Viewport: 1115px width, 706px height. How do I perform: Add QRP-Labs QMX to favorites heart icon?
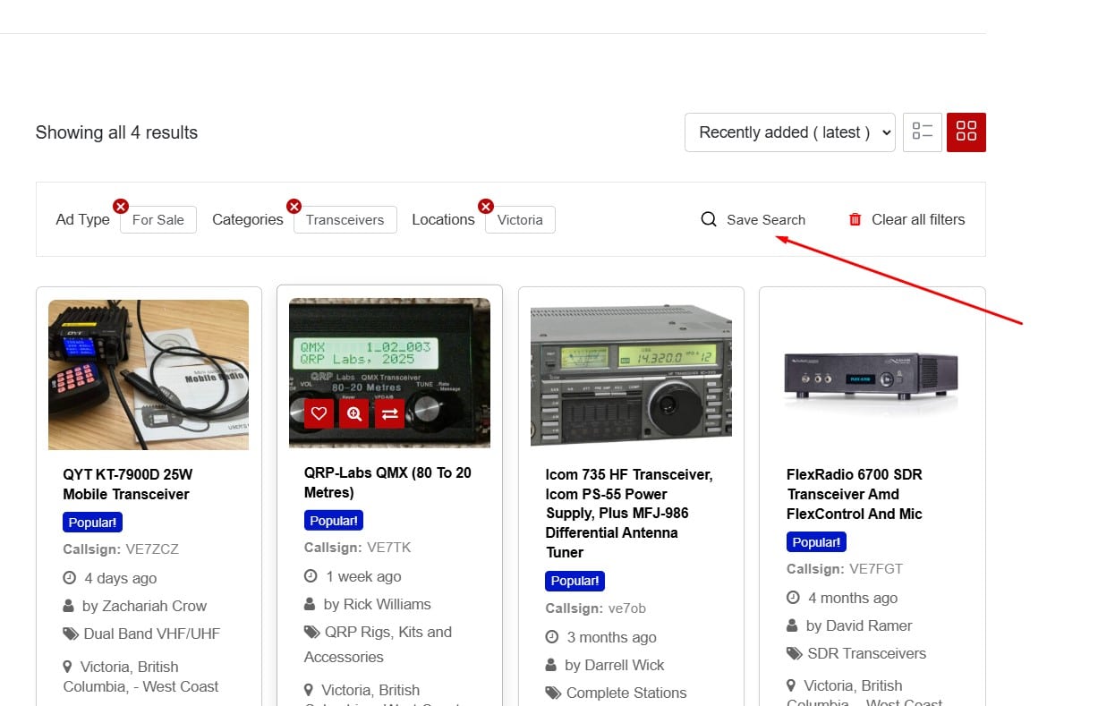pos(319,413)
